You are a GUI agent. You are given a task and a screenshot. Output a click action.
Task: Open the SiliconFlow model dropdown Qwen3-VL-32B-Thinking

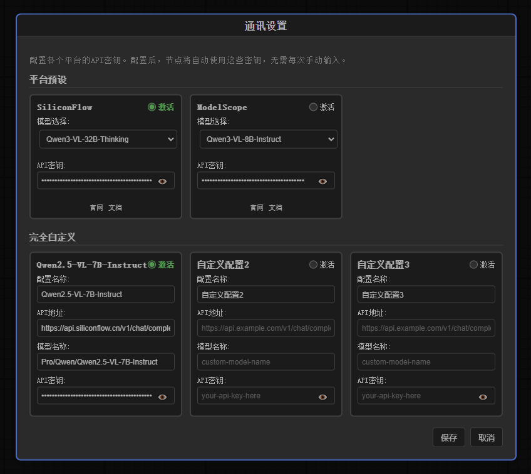click(108, 139)
